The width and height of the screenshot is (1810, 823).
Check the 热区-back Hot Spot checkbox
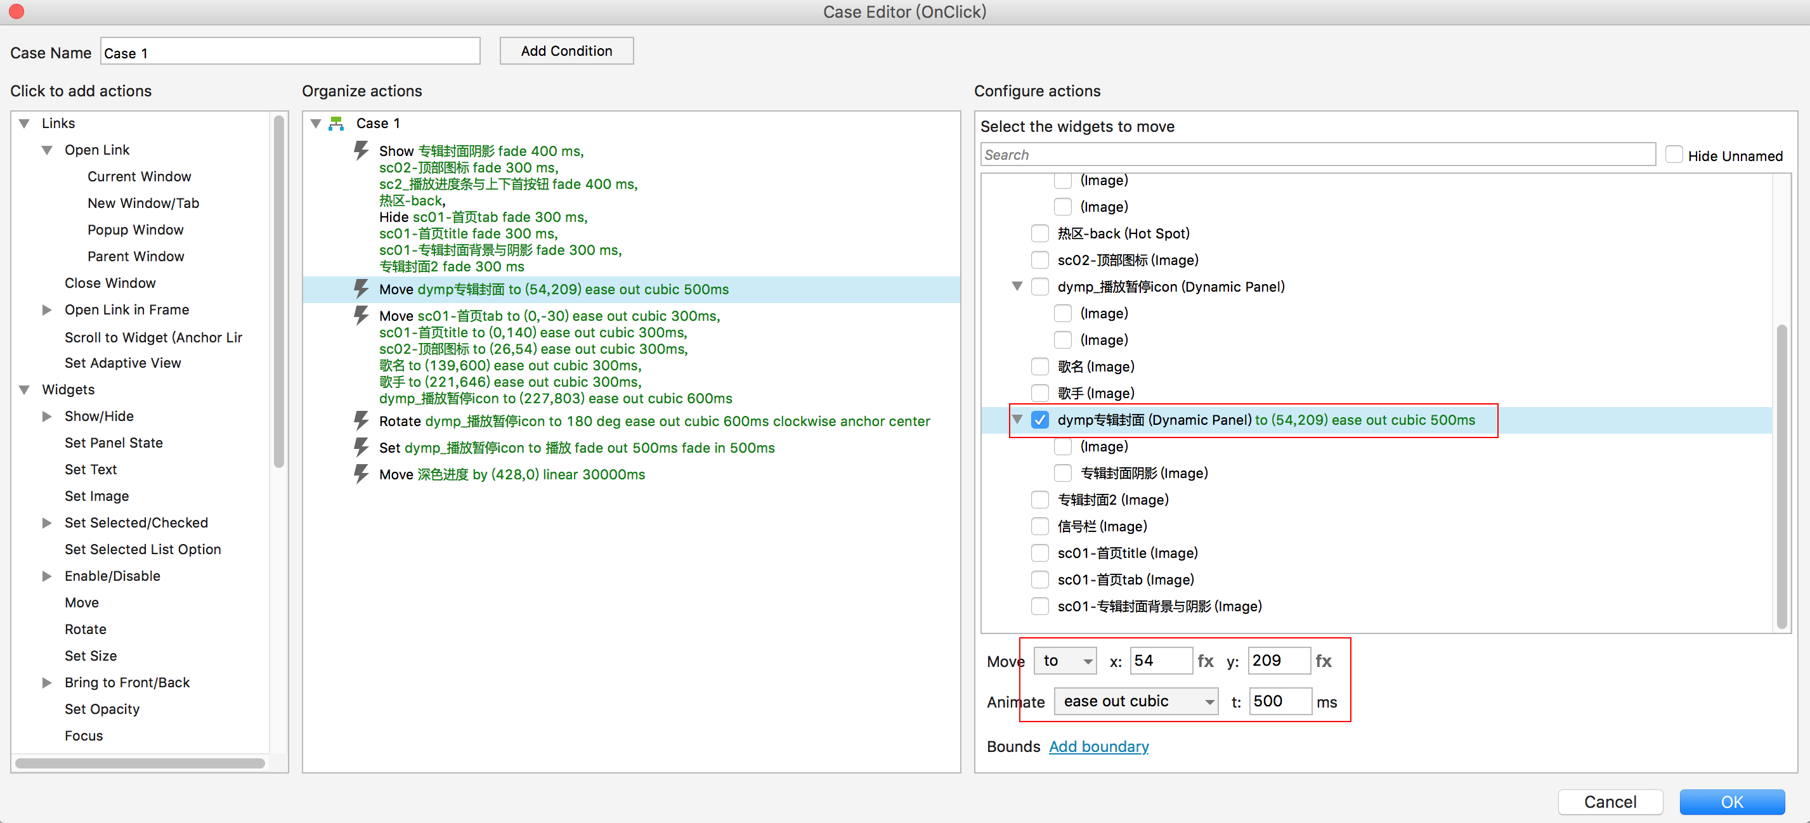1040,233
